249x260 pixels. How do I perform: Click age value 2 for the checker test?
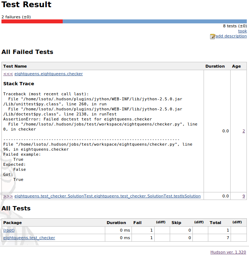[244, 131]
